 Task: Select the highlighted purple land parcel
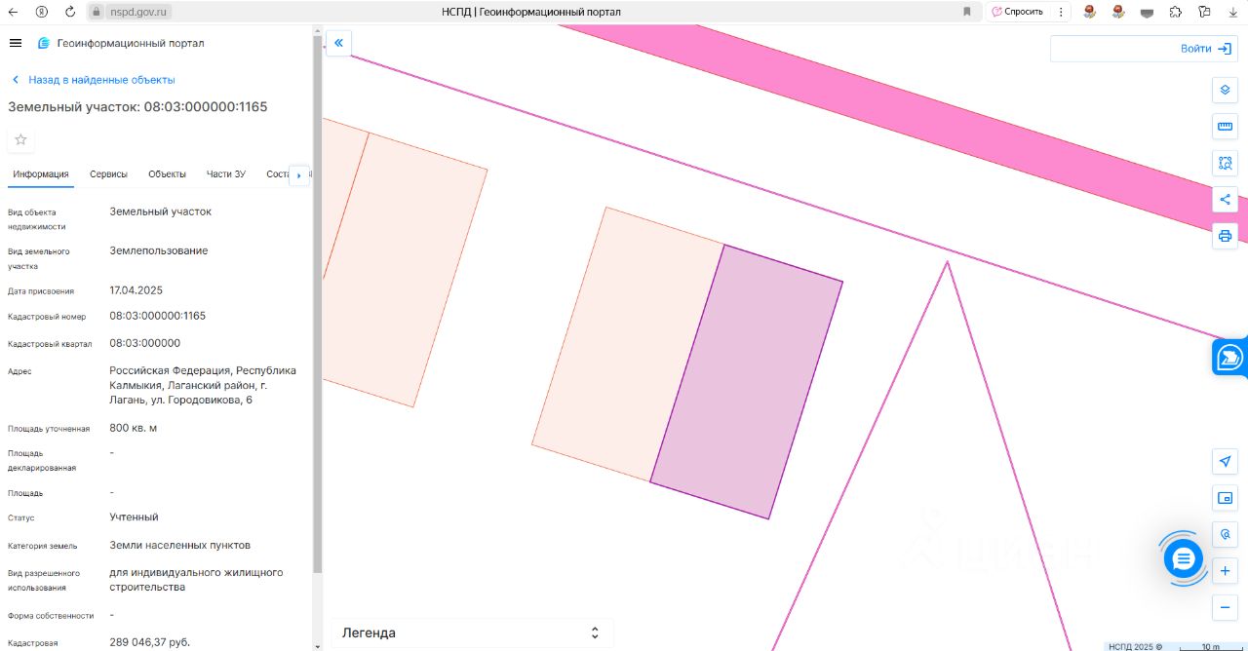[747, 382]
